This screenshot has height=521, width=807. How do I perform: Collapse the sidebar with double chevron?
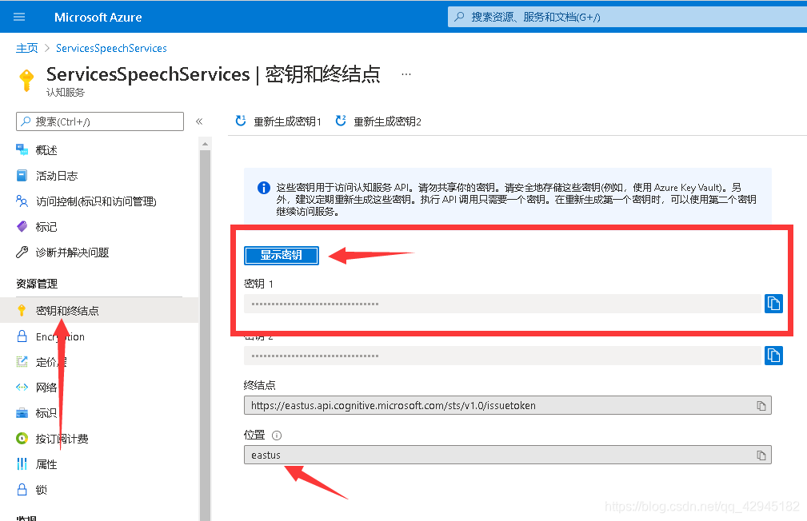pyautogui.click(x=199, y=121)
